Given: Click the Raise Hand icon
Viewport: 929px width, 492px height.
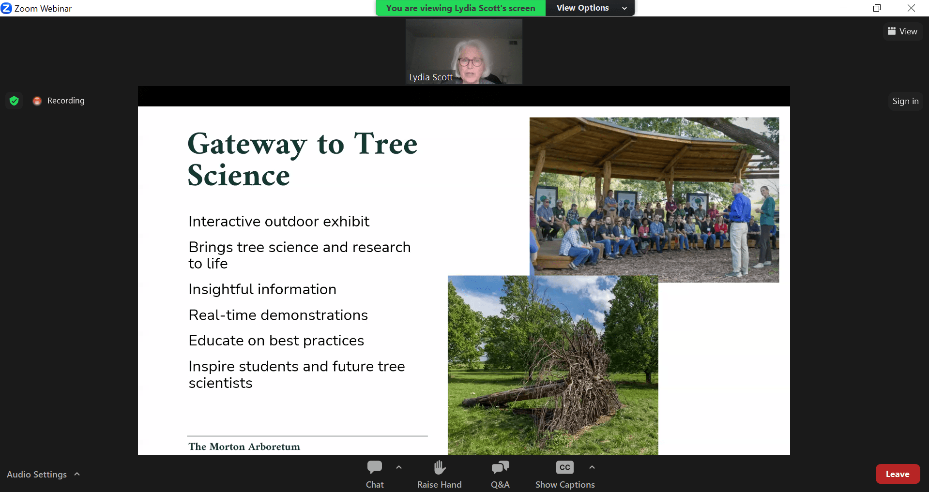Looking at the screenshot, I should [440, 468].
